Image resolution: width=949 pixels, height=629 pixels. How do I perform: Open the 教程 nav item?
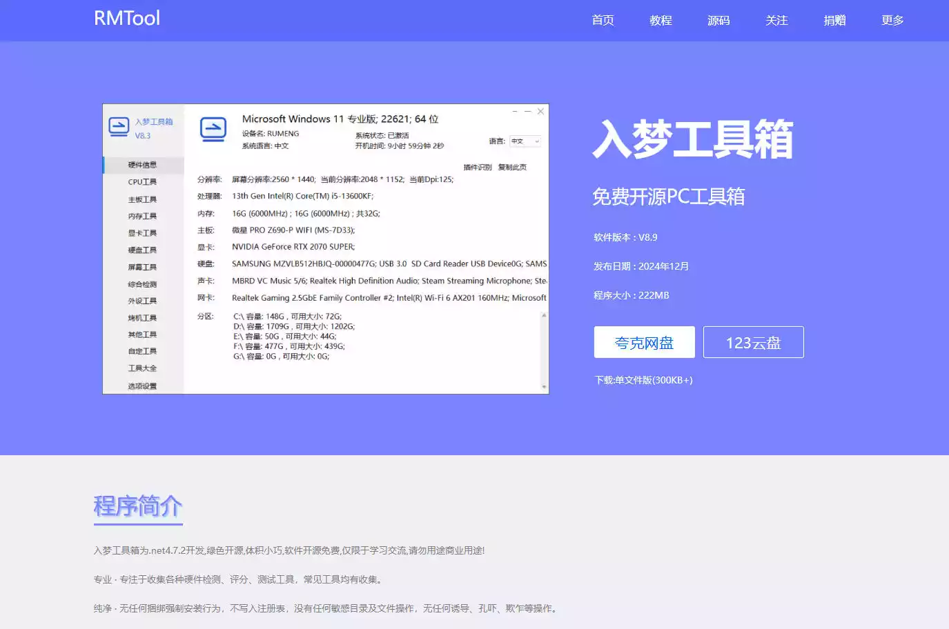pos(661,21)
